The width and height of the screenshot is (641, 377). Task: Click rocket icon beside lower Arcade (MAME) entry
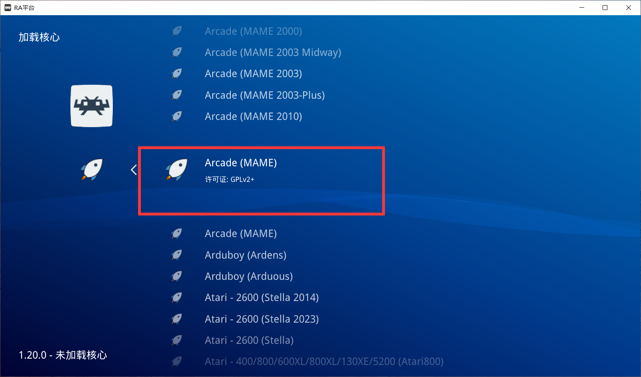click(x=176, y=233)
